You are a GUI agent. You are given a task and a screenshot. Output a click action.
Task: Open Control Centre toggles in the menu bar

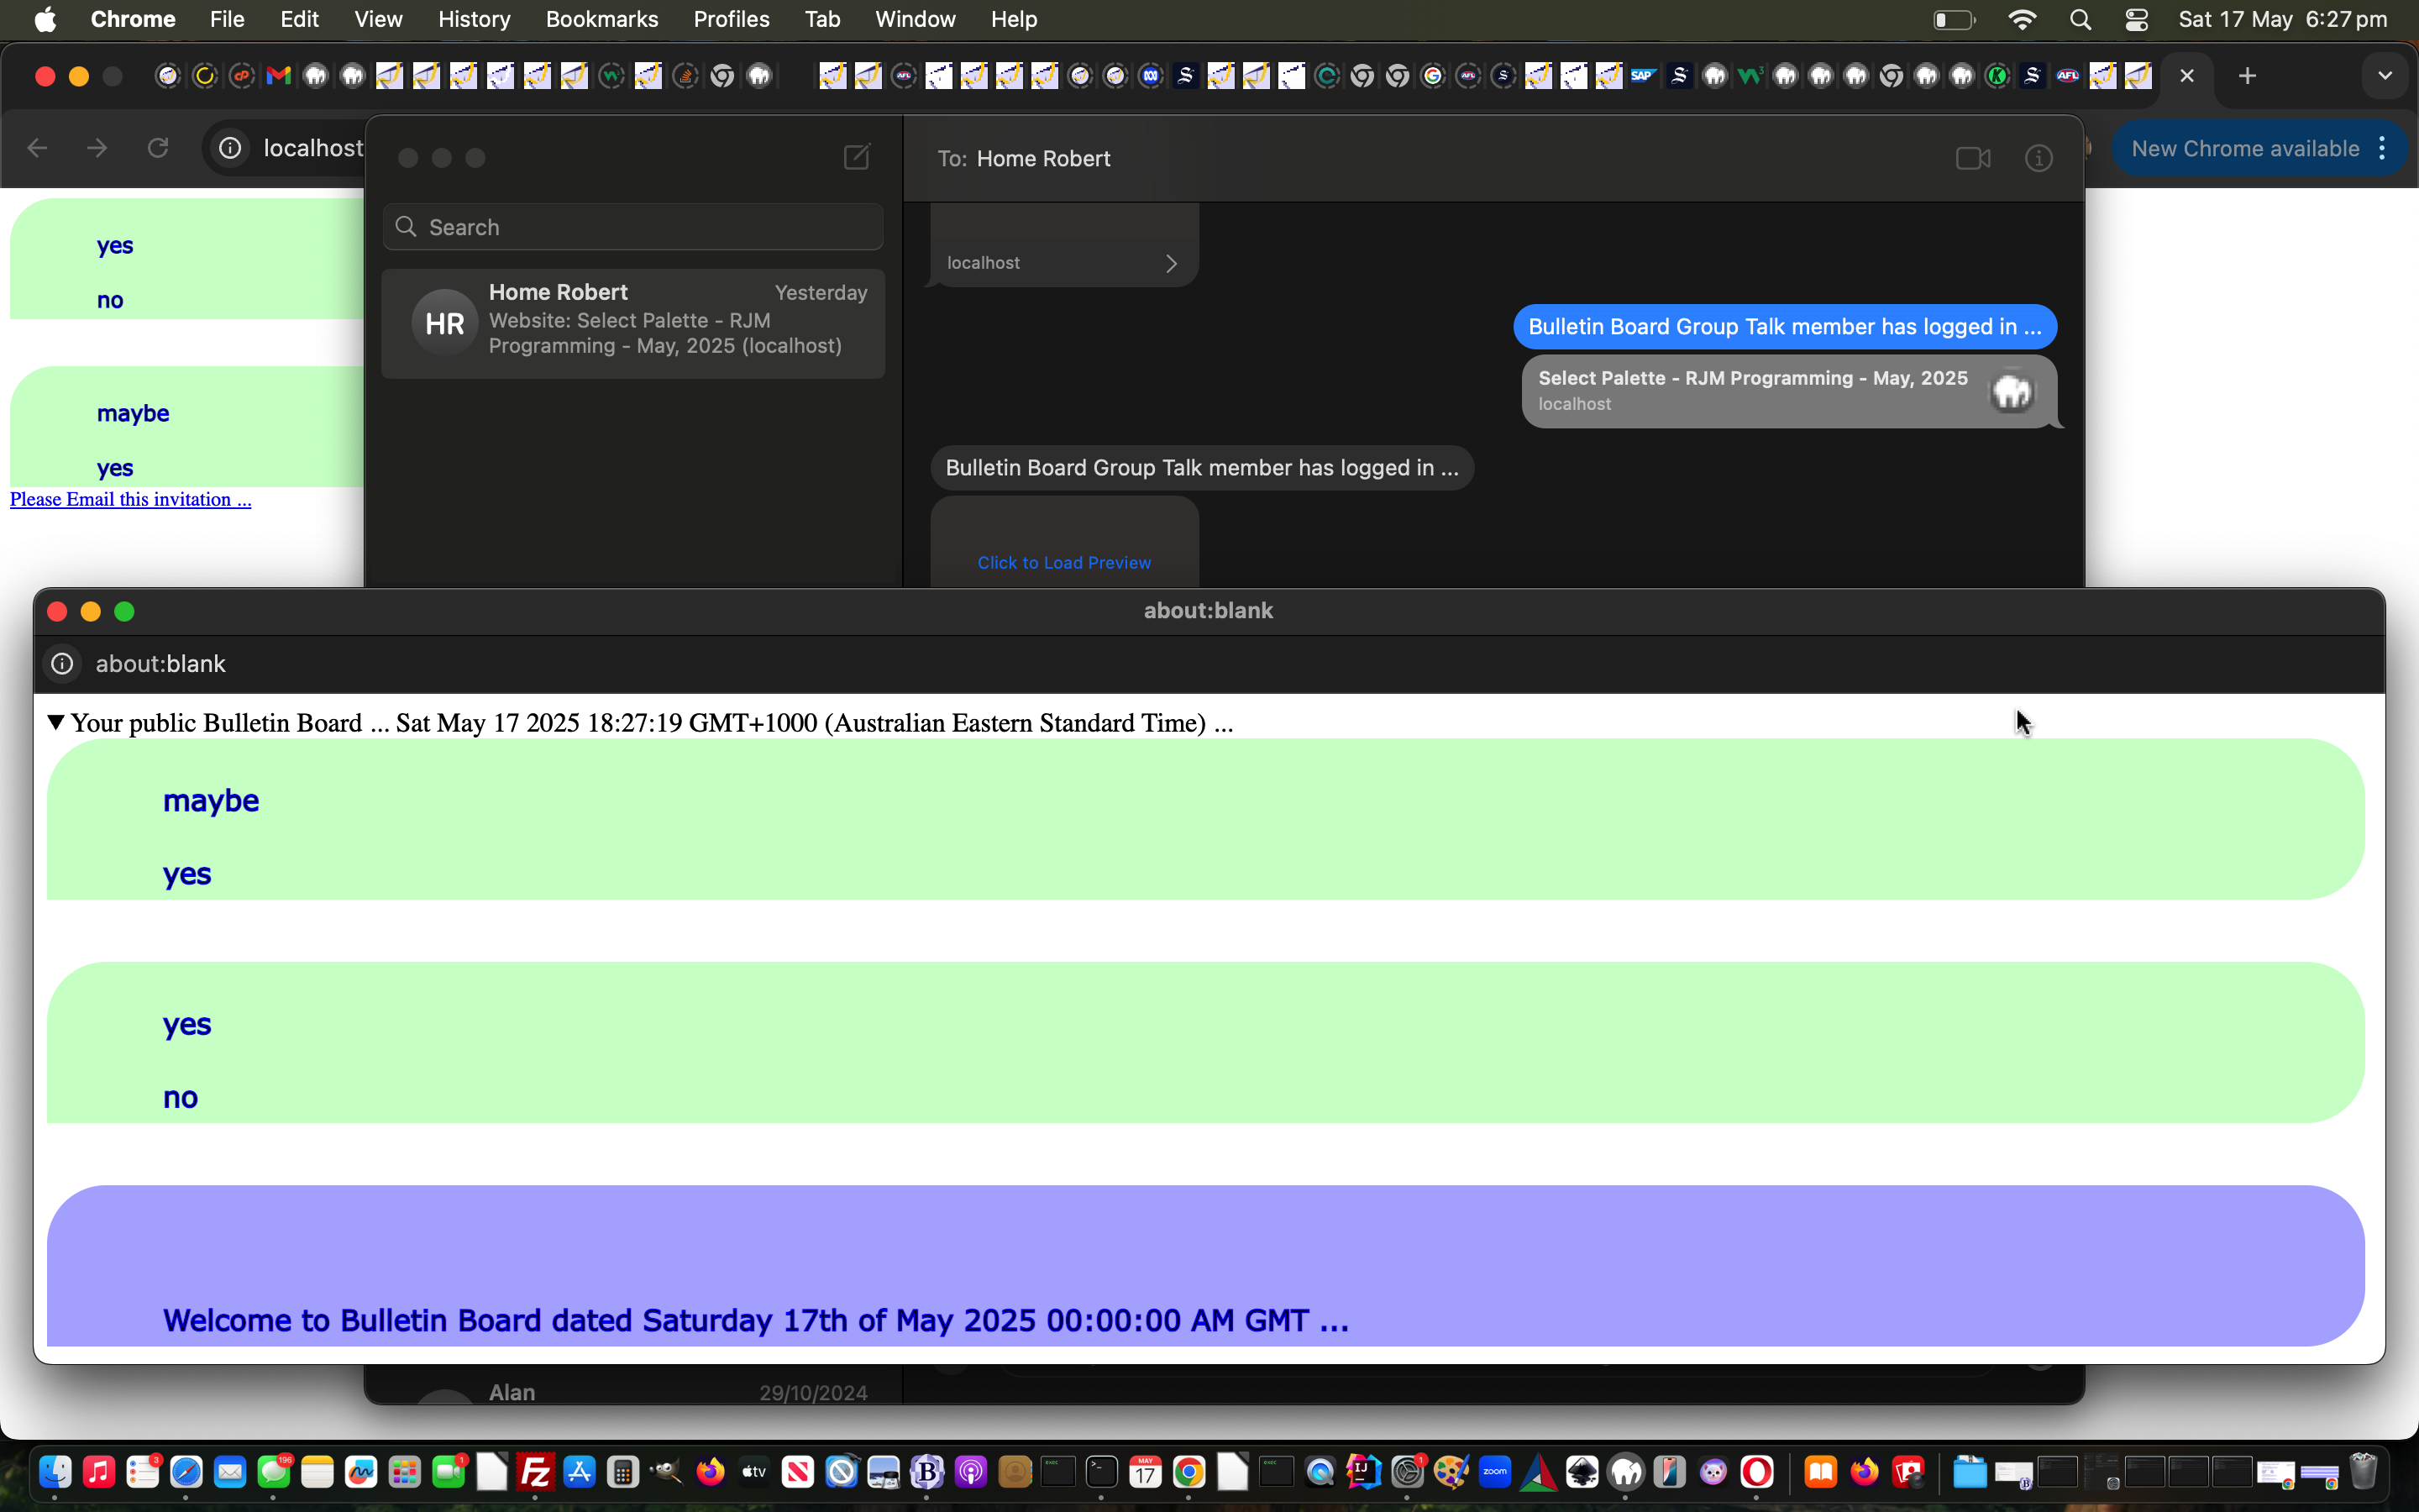[2136, 20]
